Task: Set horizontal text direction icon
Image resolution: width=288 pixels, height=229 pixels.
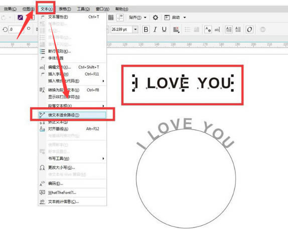Action: 229,29
